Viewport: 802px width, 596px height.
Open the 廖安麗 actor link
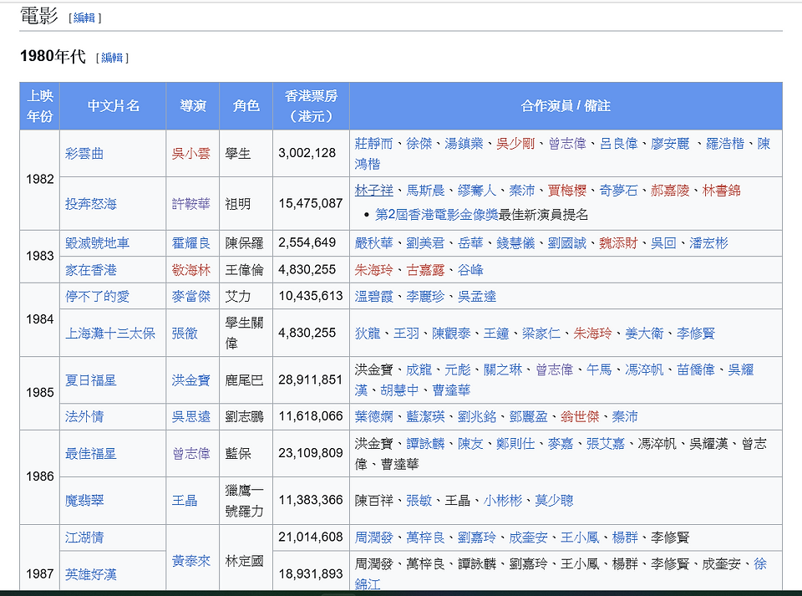point(670,143)
